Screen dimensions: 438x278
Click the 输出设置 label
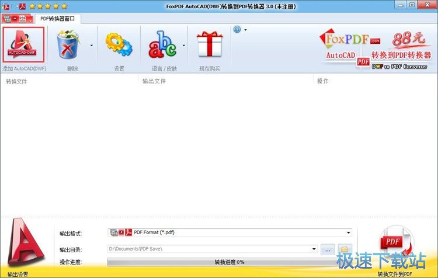coord(18,274)
